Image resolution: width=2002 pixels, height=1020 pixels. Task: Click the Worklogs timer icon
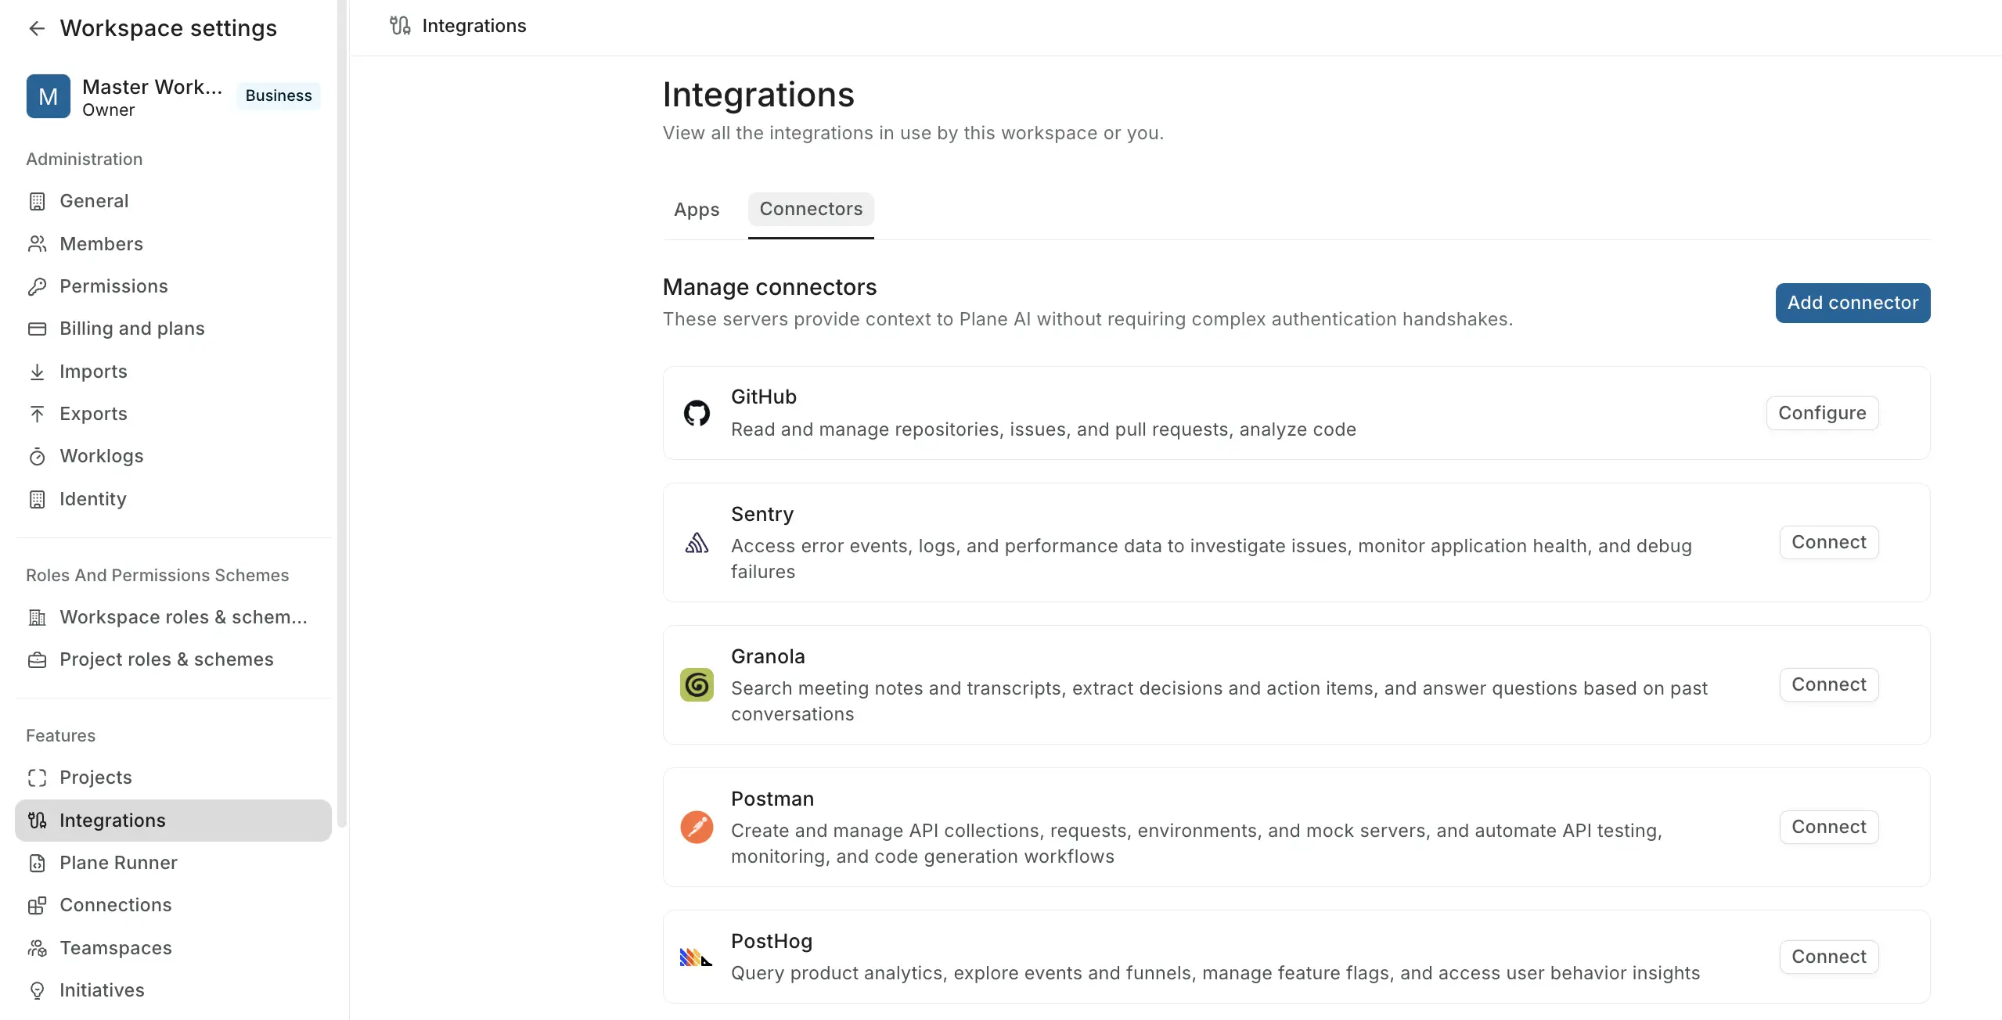coord(37,456)
